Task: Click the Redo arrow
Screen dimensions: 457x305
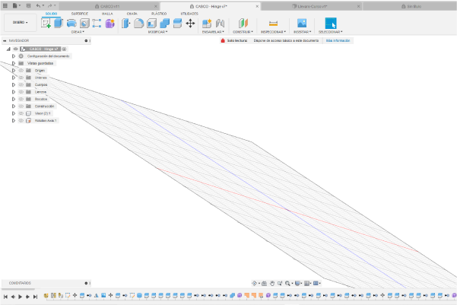Action: click(x=49, y=5)
